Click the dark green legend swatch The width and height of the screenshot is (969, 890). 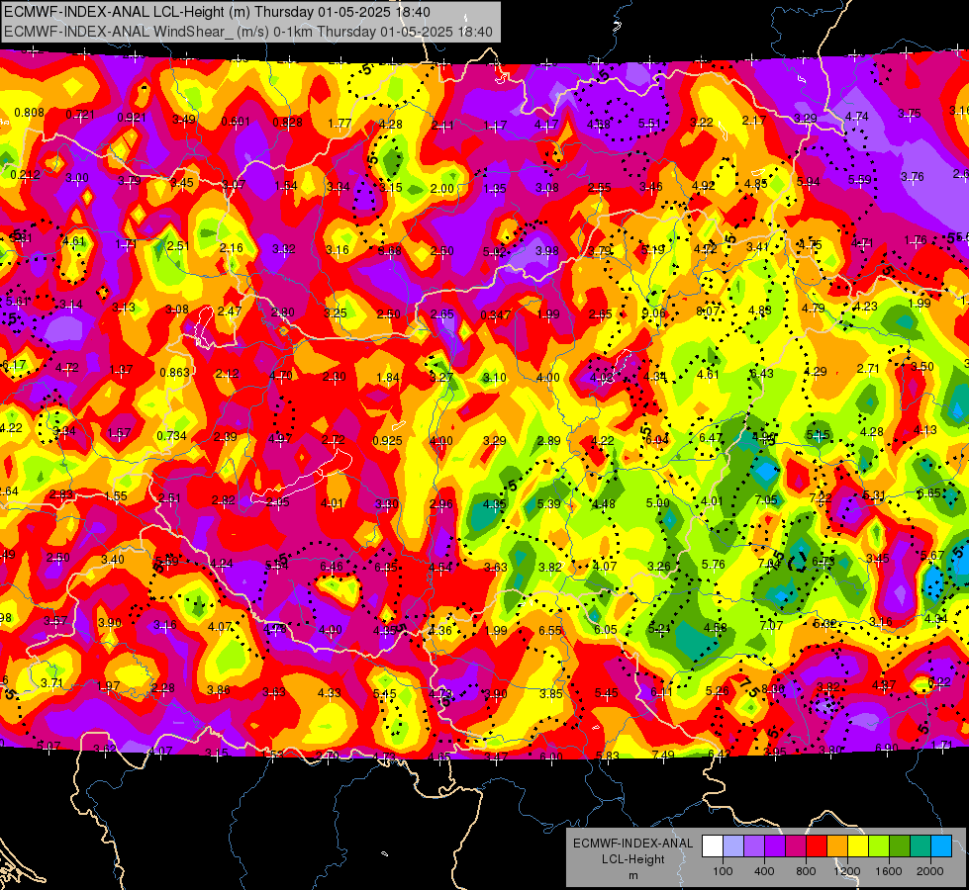(899, 846)
